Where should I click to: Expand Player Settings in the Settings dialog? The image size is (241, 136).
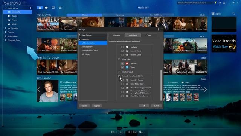[x=80, y=35]
